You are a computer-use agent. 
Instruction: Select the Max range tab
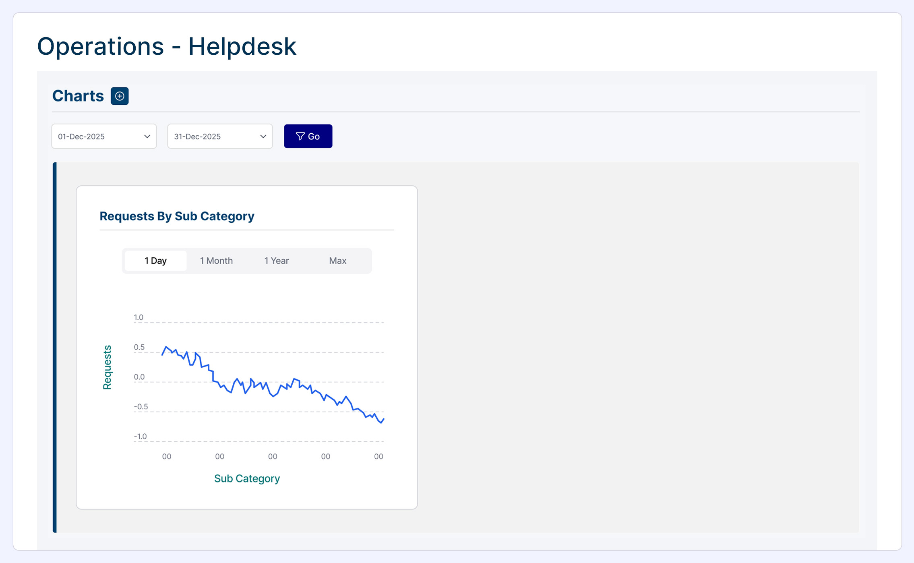coord(337,261)
